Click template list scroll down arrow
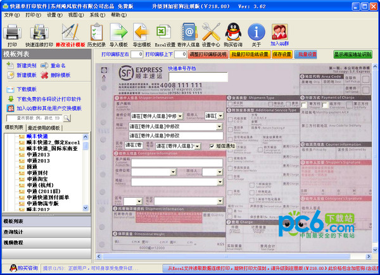This screenshot has height=275, width=380. click(x=85, y=208)
